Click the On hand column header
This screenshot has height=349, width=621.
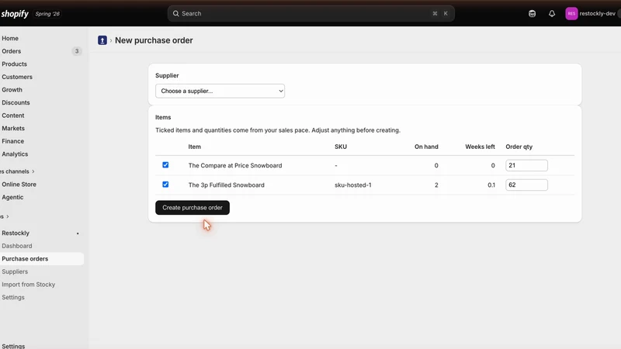426,147
